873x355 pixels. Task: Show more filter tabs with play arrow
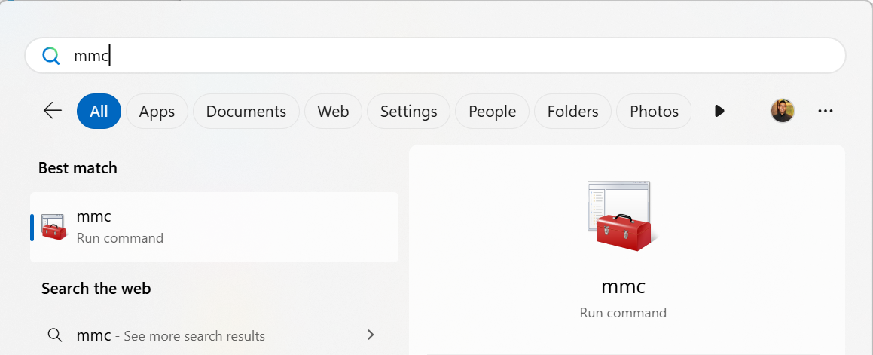719,112
